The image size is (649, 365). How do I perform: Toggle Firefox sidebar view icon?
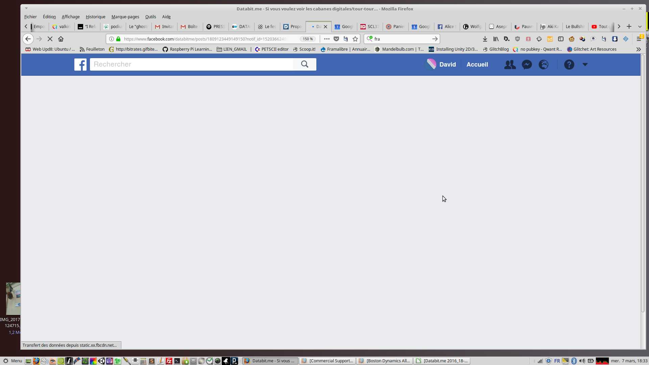click(x=561, y=39)
